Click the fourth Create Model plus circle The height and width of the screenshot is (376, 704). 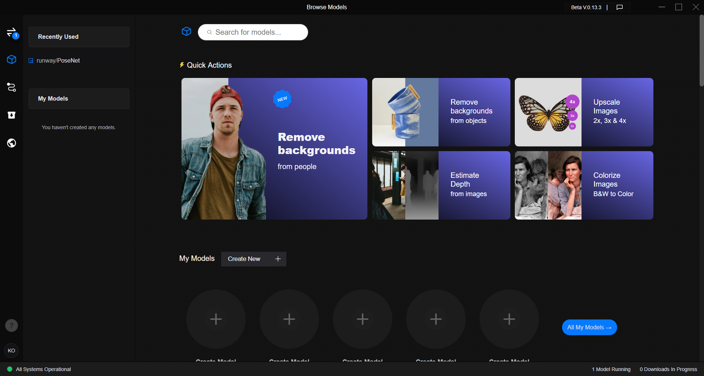(436, 319)
